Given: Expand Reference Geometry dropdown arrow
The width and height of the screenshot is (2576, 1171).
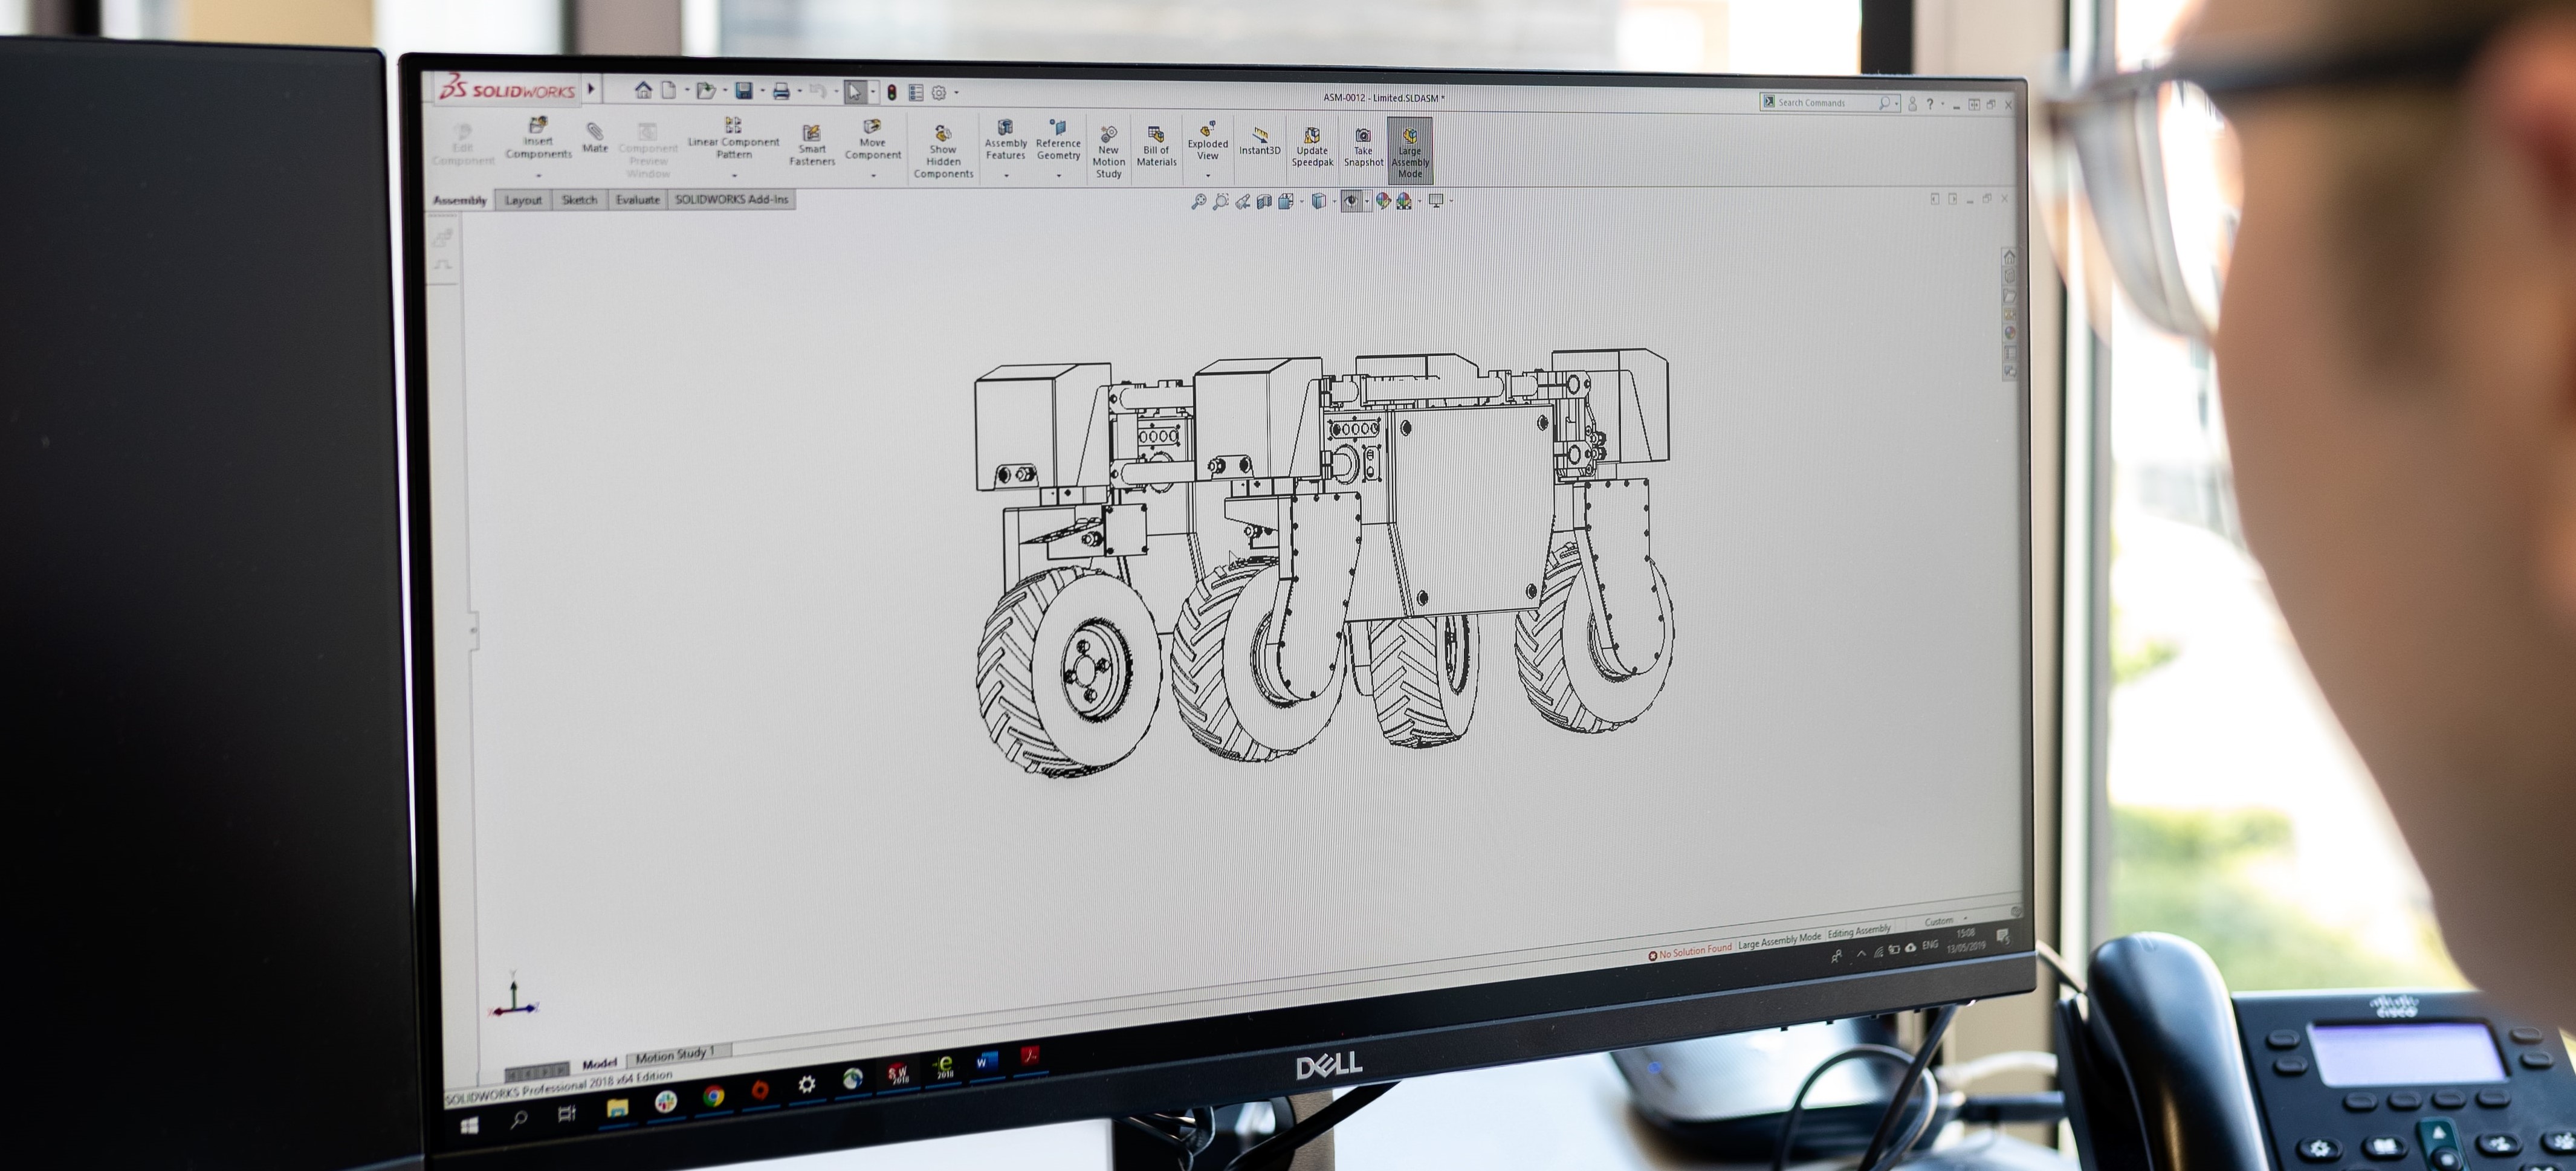Looking at the screenshot, I should pos(1058,176).
